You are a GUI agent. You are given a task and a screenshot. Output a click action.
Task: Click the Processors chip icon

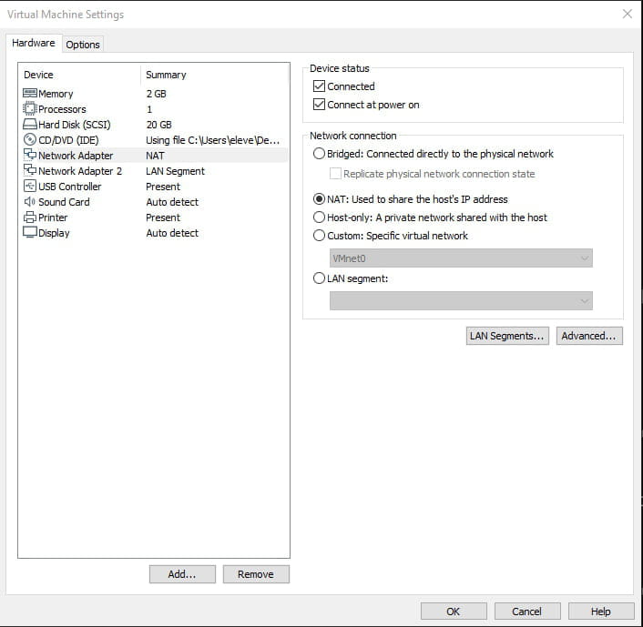coord(30,109)
